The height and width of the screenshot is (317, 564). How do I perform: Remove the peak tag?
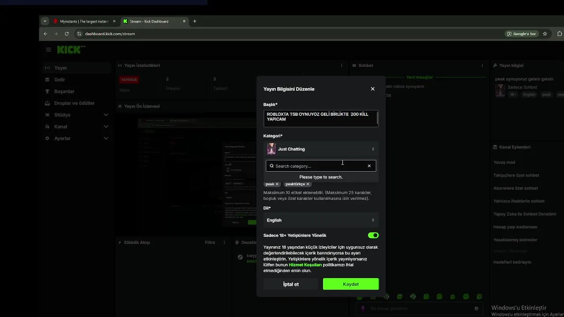pos(277,184)
